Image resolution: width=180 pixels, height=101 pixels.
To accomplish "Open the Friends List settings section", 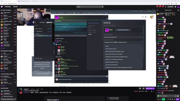I will coord(91,26).
